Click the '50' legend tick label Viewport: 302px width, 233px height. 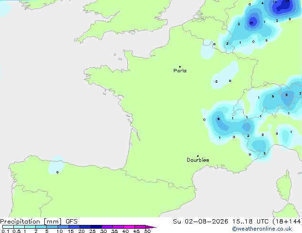[147, 231]
